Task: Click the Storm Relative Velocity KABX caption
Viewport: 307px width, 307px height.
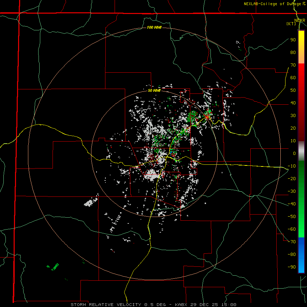Action: tap(153, 305)
